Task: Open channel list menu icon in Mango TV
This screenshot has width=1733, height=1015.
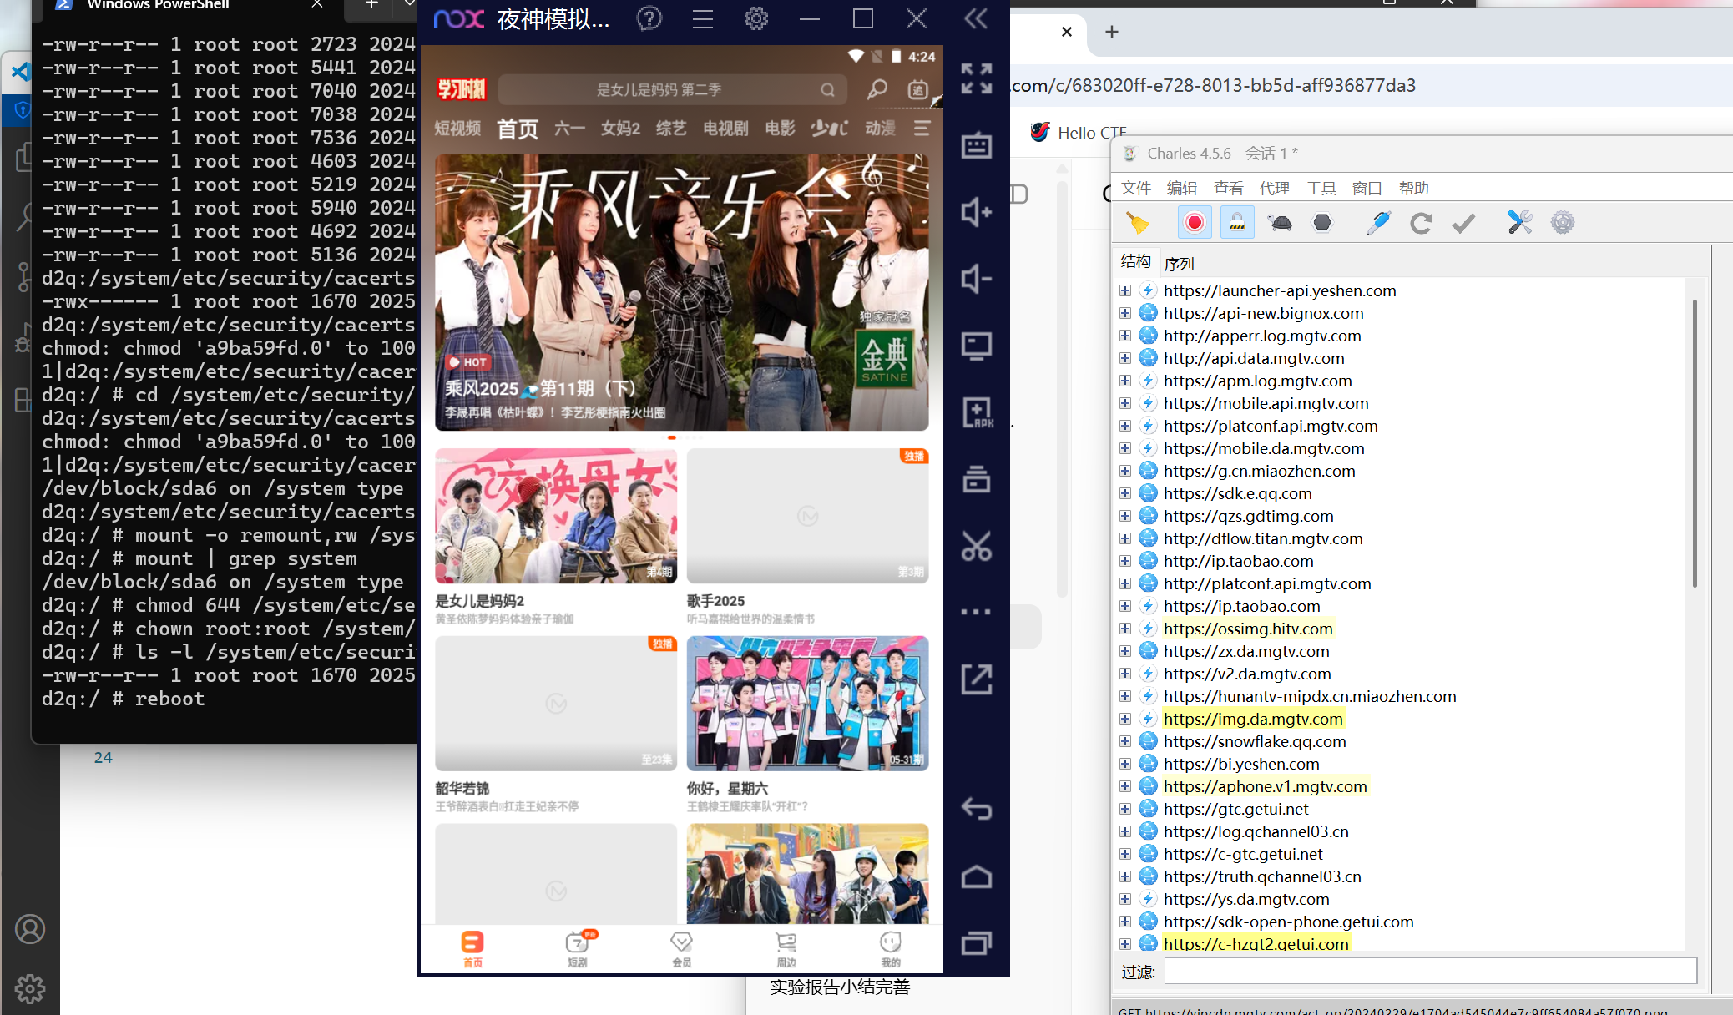Action: (x=922, y=129)
